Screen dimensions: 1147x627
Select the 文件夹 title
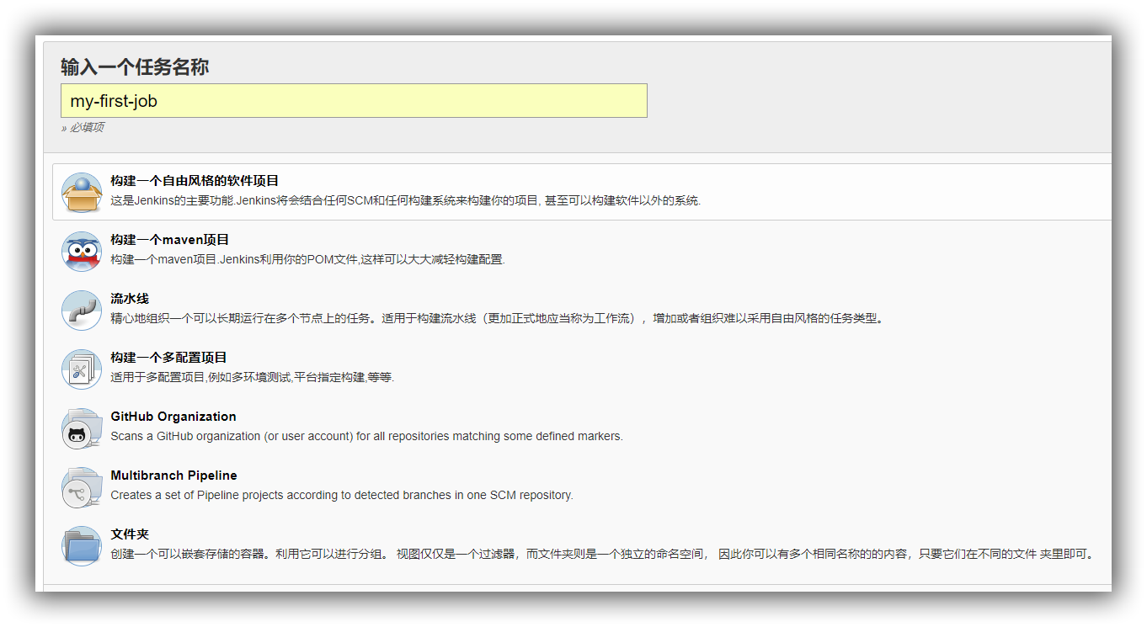click(130, 534)
